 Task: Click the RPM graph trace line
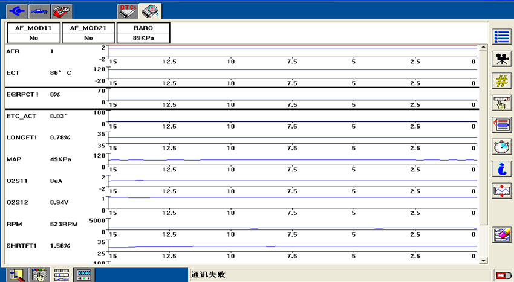pyautogui.click(x=293, y=228)
